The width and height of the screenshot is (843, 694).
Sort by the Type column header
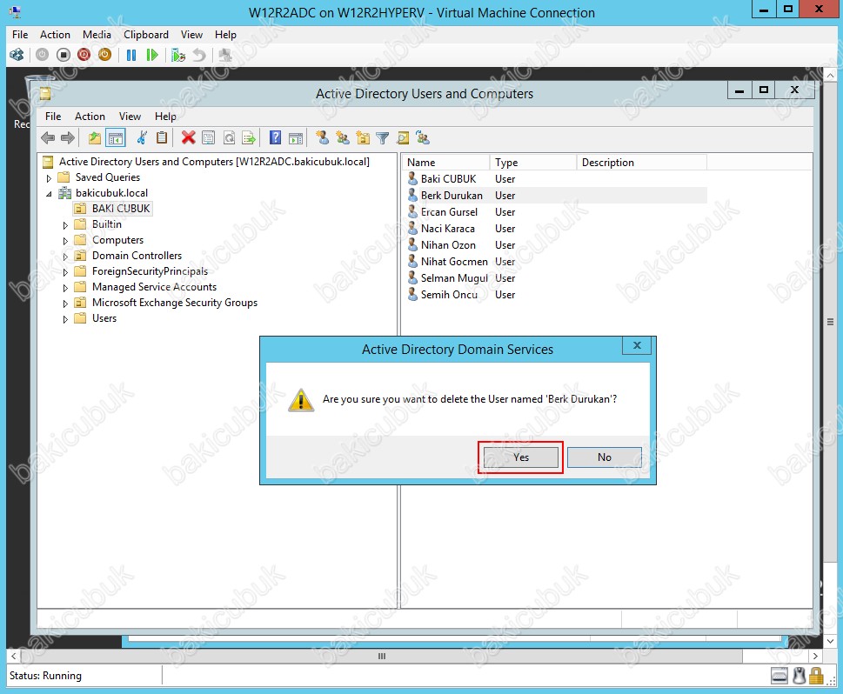coord(532,163)
